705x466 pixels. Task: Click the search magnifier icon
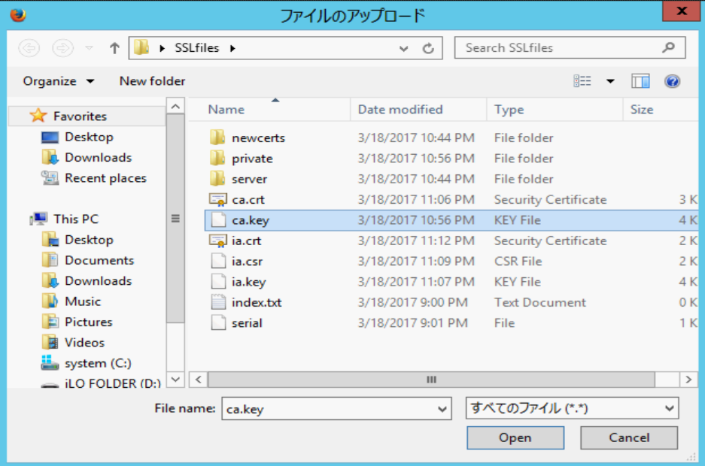669,47
